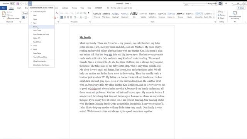Open Styles pane launcher
The height and width of the screenshot is (139, 247).
pos(215,22)
